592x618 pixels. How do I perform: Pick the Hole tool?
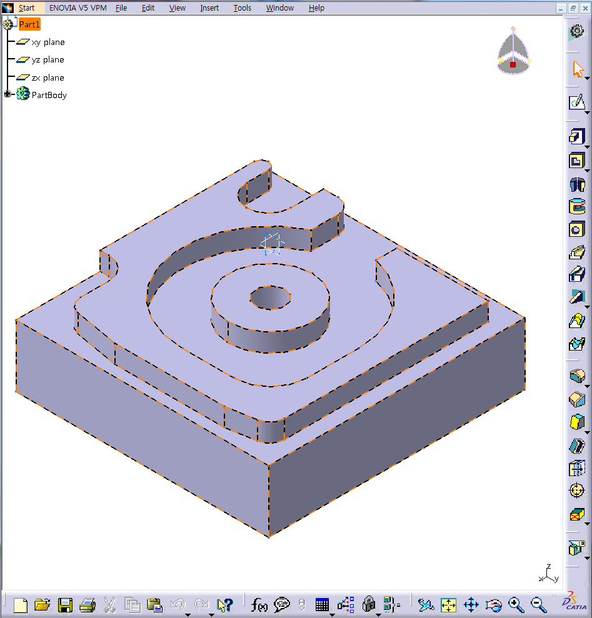(x=576, y=229)
